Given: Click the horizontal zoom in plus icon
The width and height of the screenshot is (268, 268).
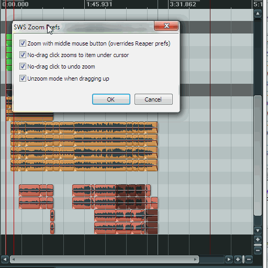Looking at the screenshot, I should coord(238,260).
